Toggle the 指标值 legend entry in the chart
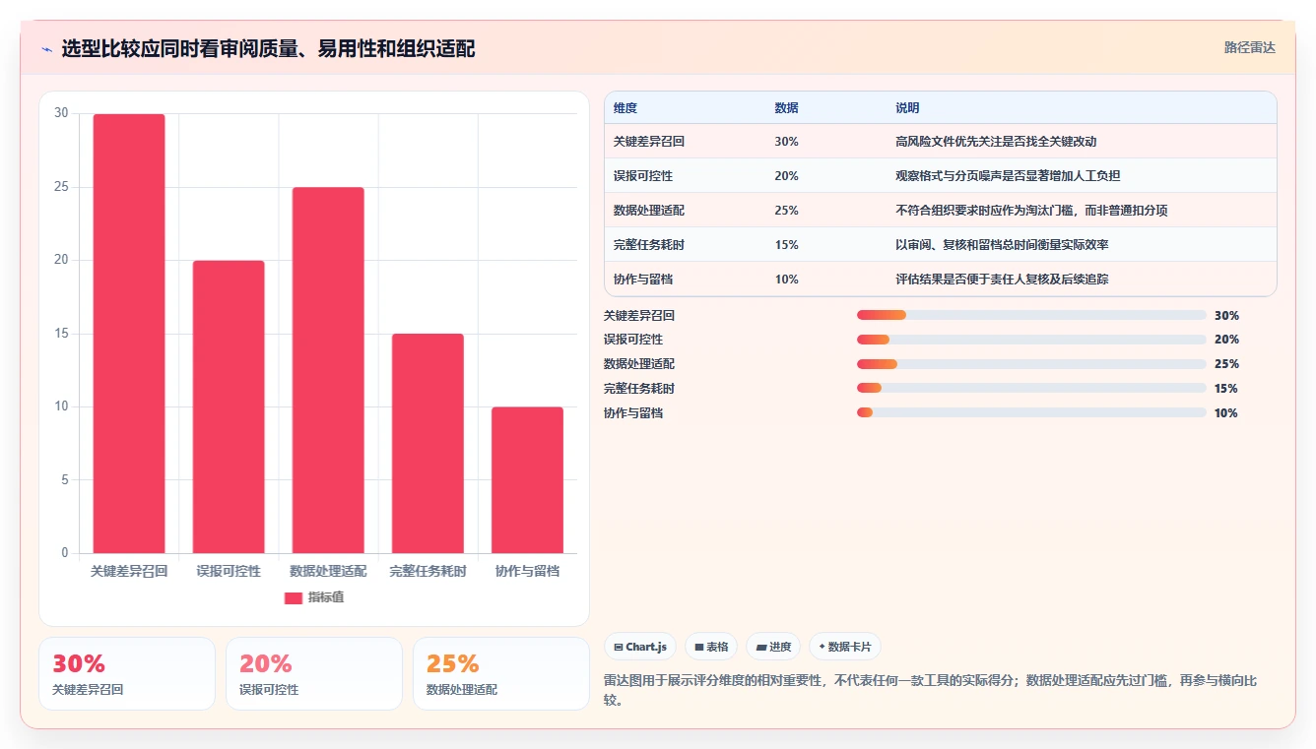Screen dimensions: 1316x749 (x=314, y=597)
